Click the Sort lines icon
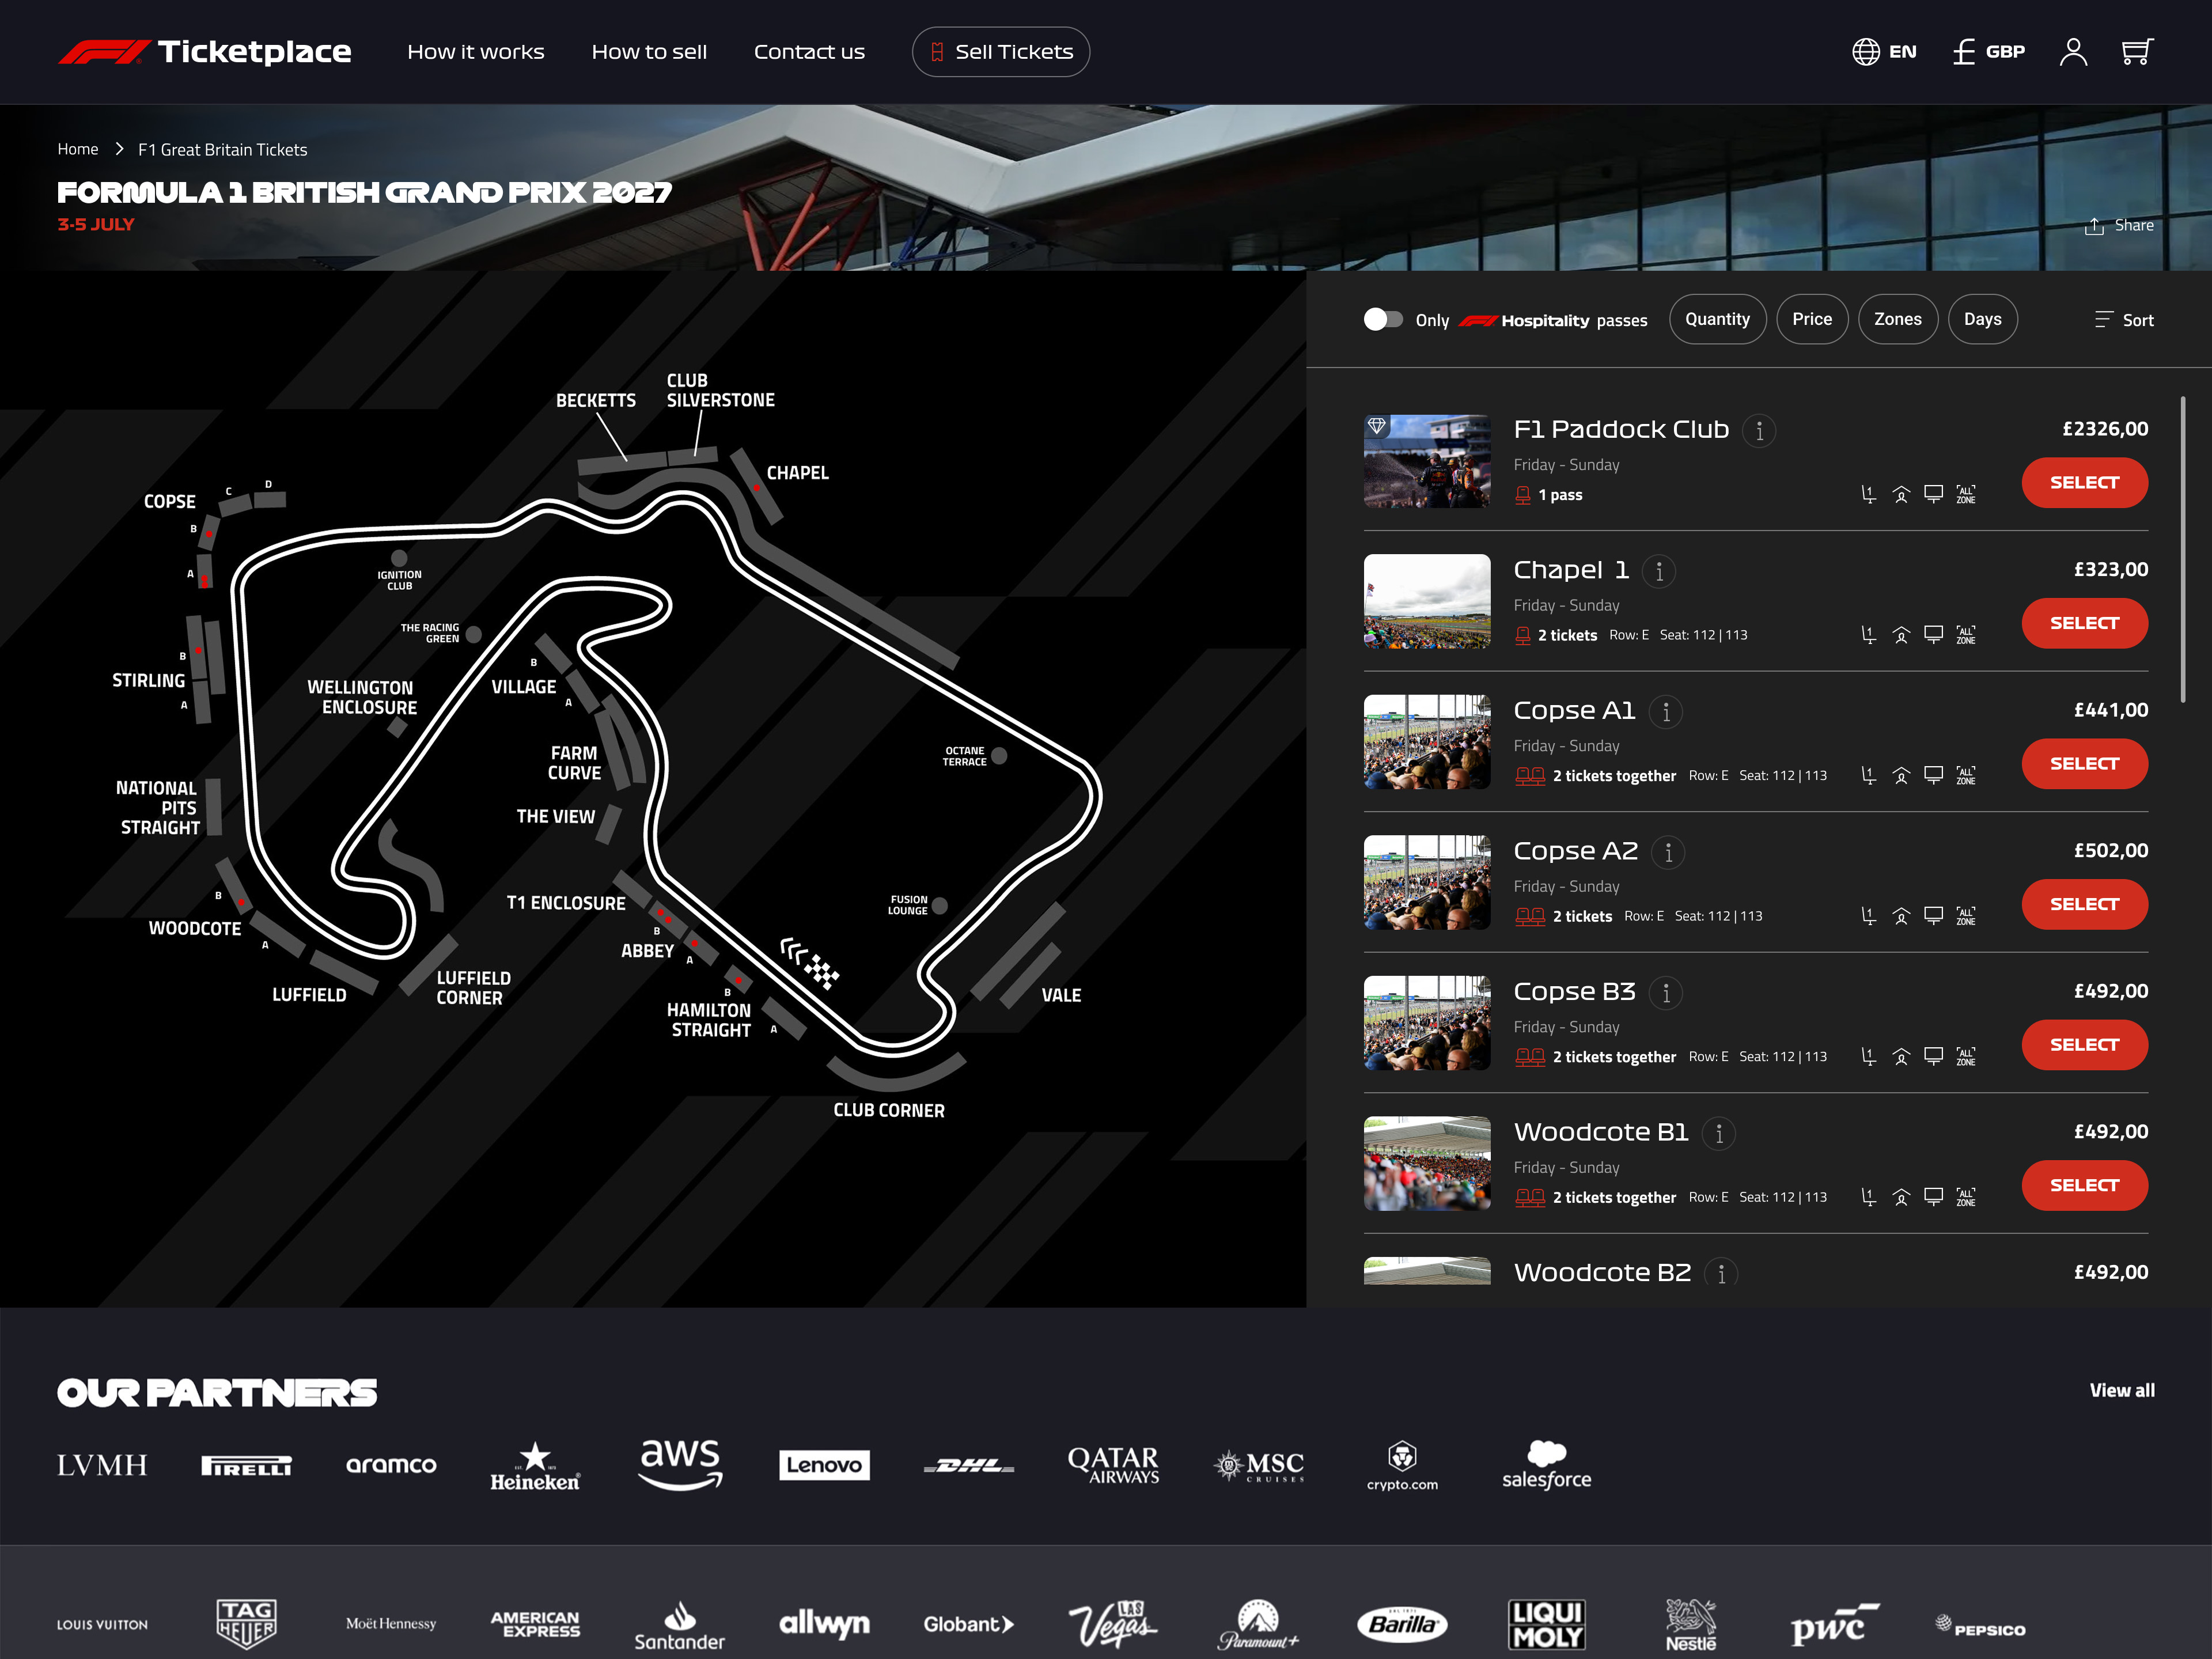 [2103, 320]
